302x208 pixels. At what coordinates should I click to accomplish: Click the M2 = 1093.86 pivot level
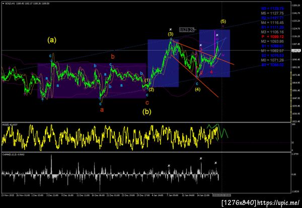click(272, 41)
